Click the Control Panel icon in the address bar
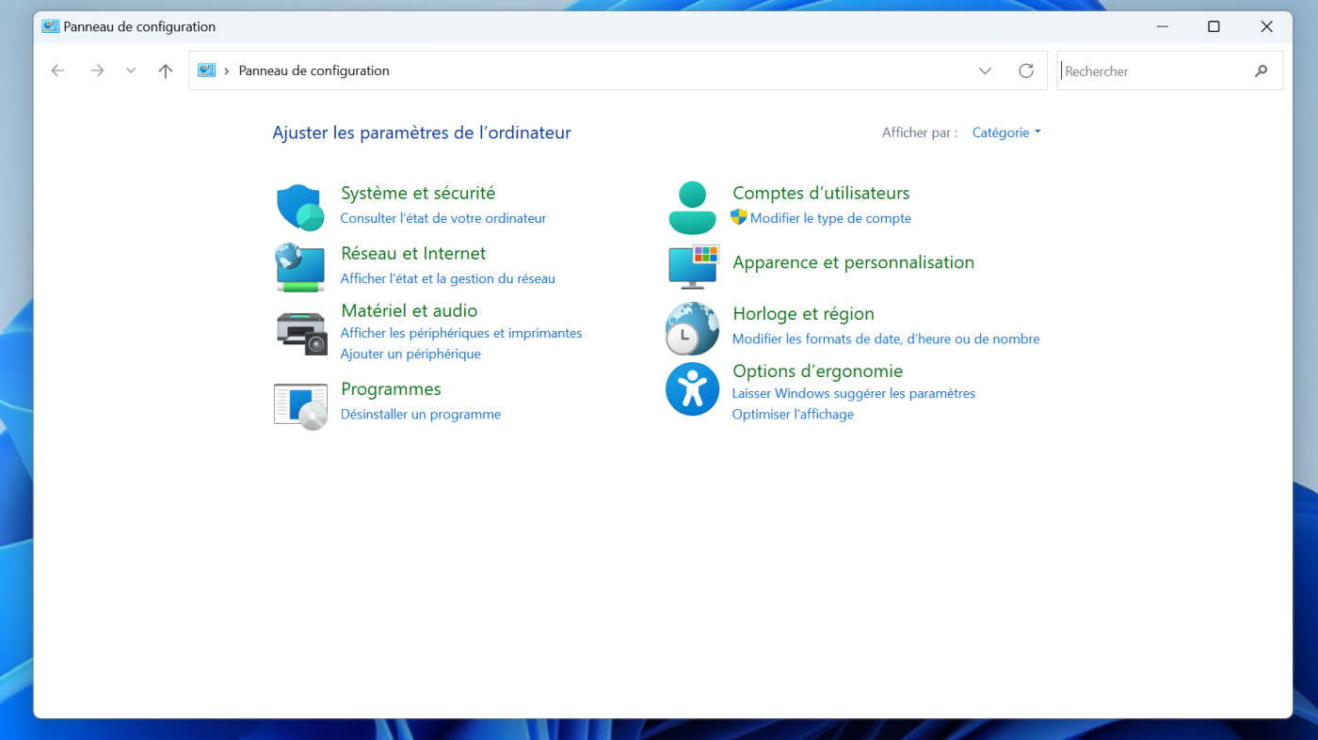The width and height of the screenshot is (1318, 740). tap(206, 71)
